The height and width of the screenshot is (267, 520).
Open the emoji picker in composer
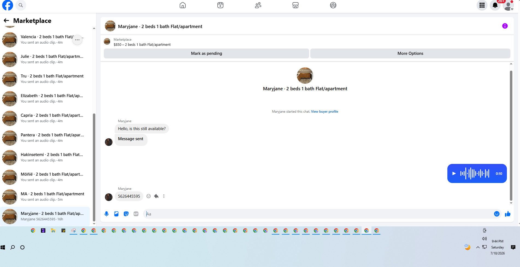coord(497,214)
